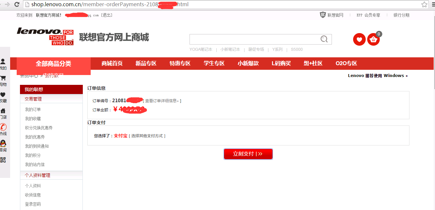Open favorites with the red heart icon

(x=359, y=40)
